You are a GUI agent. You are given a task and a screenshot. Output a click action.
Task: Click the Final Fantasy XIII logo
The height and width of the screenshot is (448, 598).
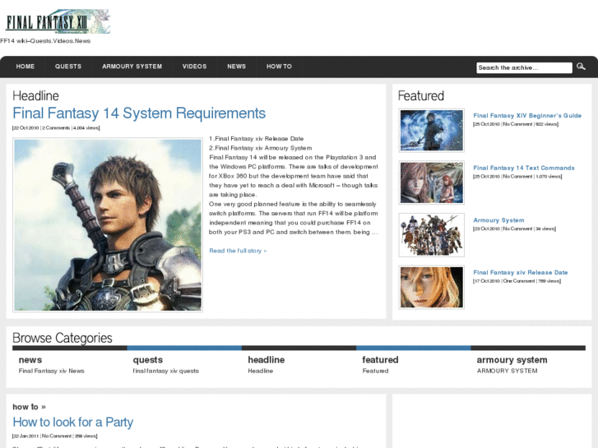(x=58, y=21)
